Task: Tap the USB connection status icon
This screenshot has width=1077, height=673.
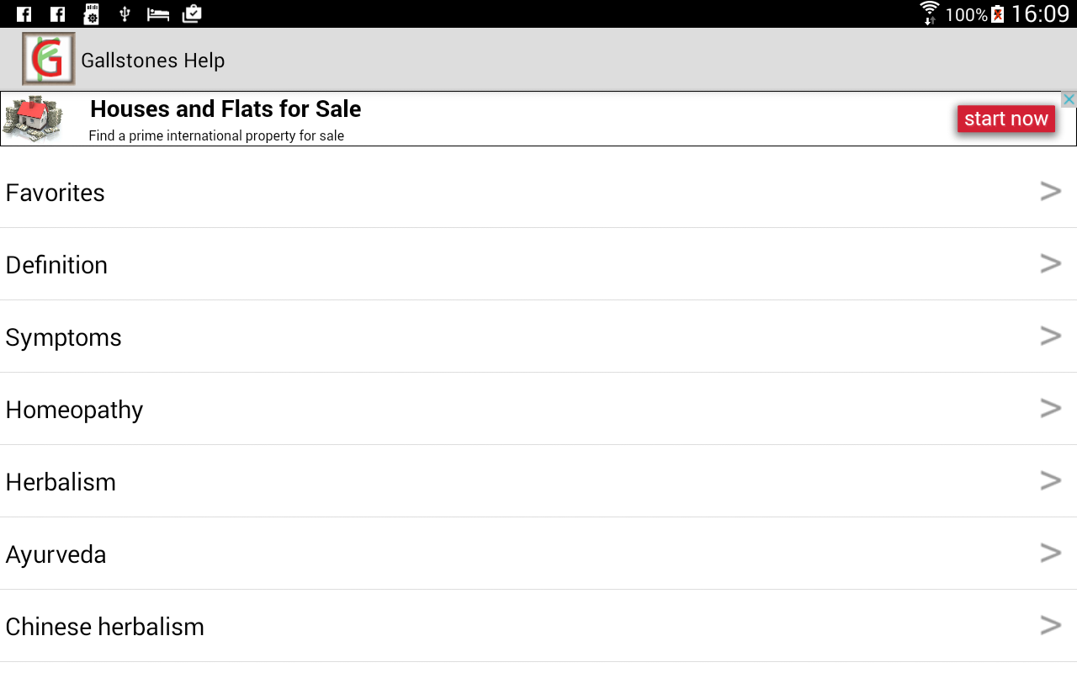Action: tap(125, 14)
